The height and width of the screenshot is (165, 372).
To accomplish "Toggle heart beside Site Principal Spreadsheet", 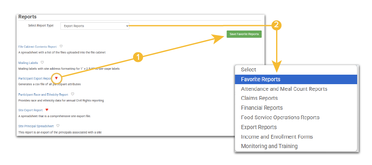I will [x=58, y=125].
